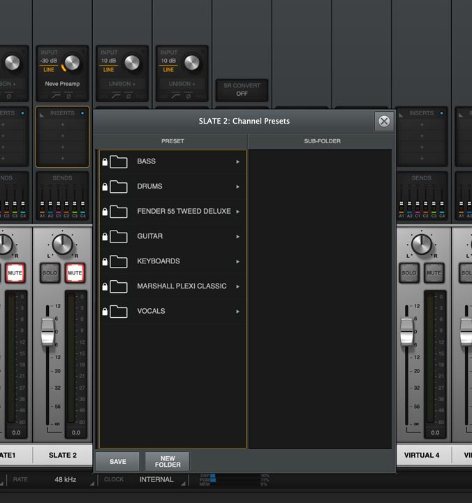This screenshot has height=503, width=472.
Task: Close the Channel Presets dialog with X
Action: 384,122
